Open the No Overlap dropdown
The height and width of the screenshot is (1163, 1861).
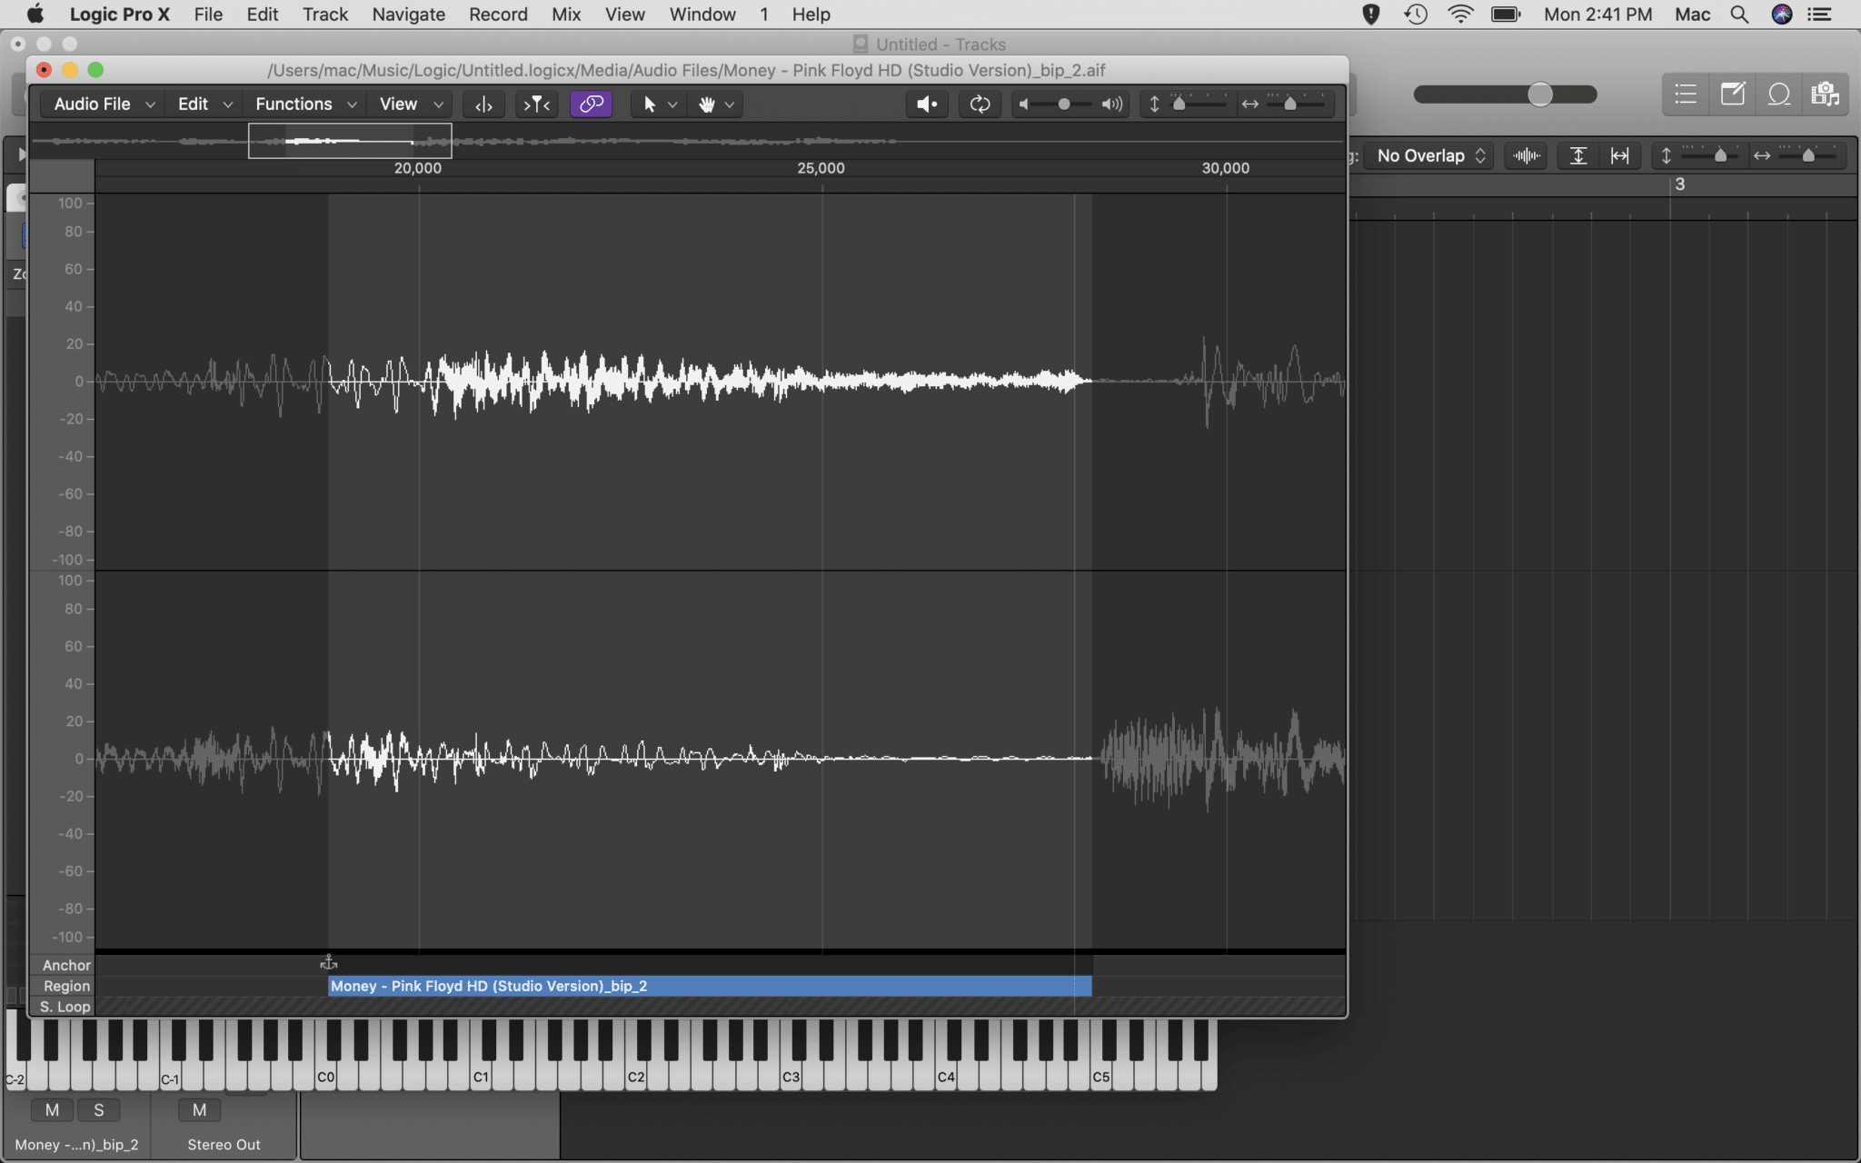1428,155
